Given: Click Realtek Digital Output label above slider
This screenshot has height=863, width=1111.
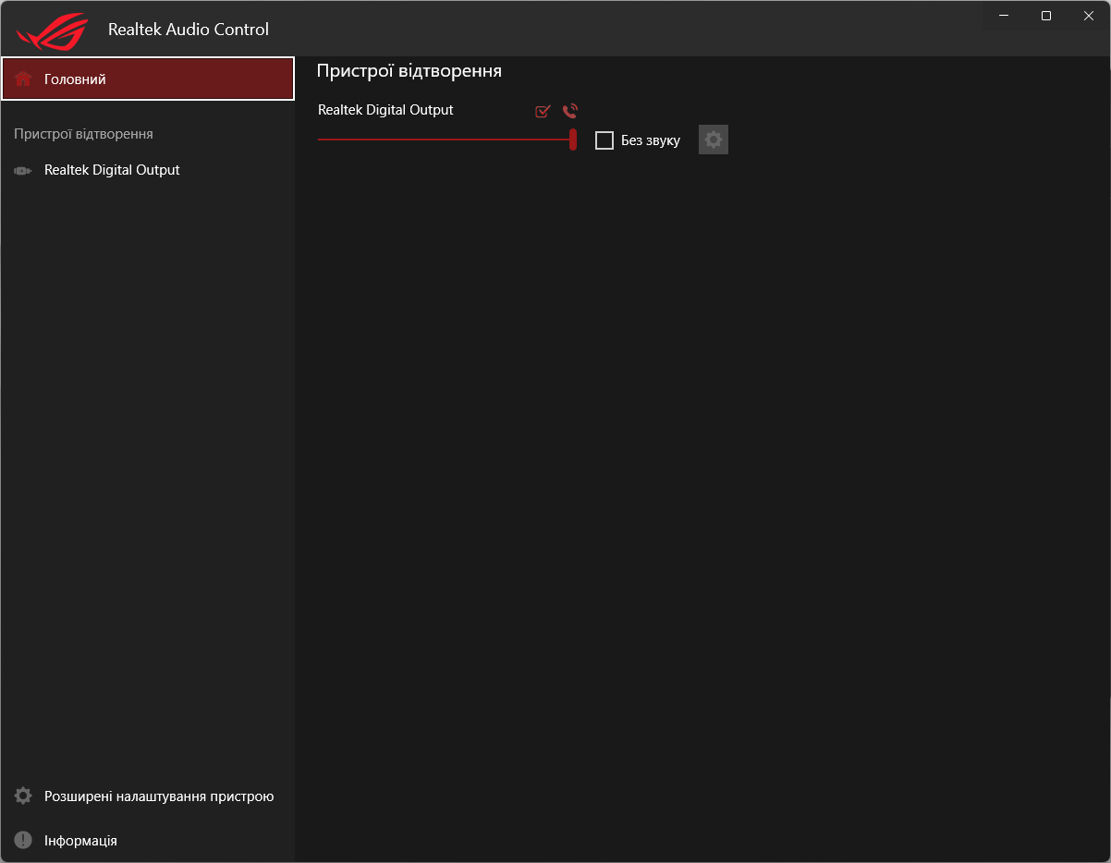Looking at the screenshot, I should [x=385, y=110].
